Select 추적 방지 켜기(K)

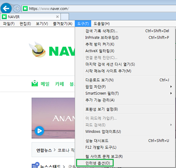tap(125, 44)
